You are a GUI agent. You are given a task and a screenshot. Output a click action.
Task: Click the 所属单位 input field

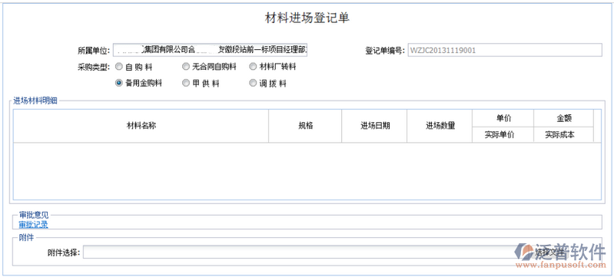pos(211,50)
